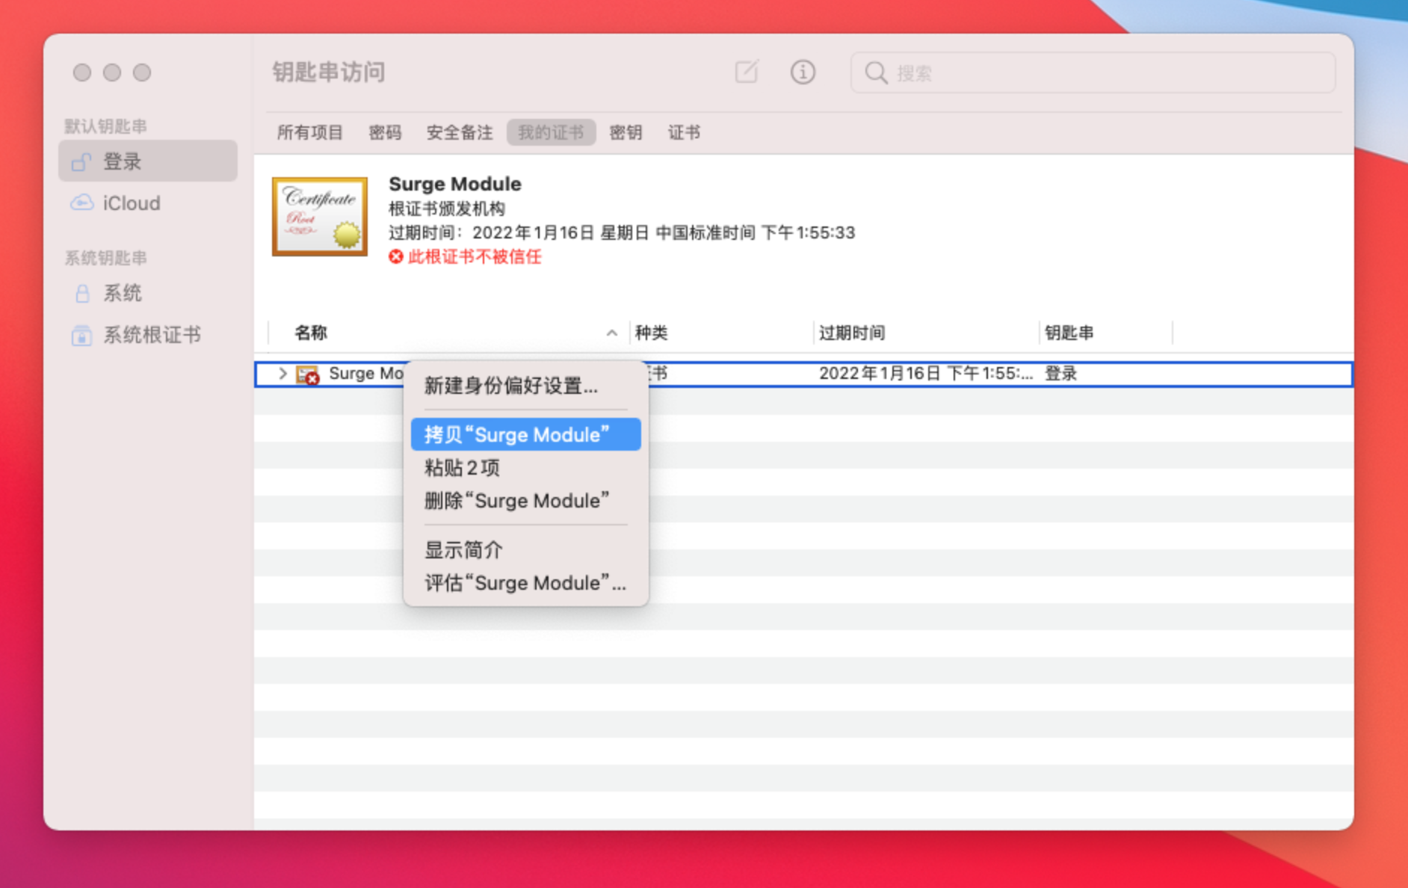Screen dimensions: 1408x888
Task: Expand the Surge Module certificate row
Action: [282, 373]
